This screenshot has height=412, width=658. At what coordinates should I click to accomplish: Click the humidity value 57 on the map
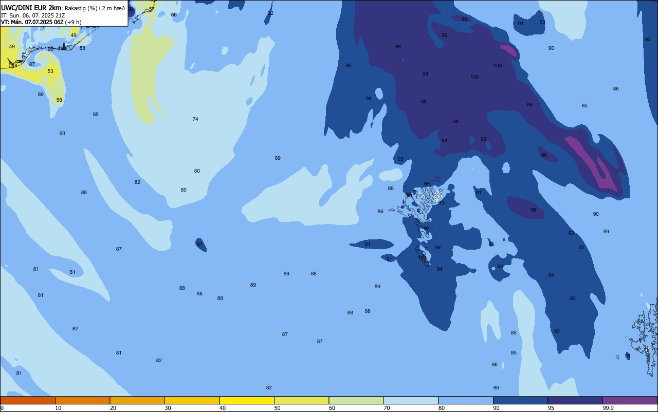click(x=152, y=9)
